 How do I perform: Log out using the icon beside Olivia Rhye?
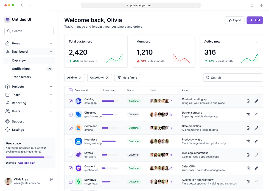52,179
